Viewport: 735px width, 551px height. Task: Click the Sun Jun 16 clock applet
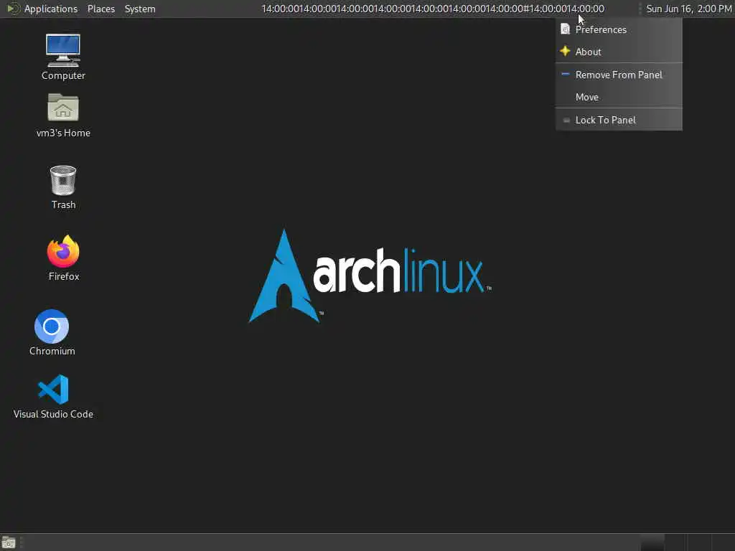(x=688, y=9)
